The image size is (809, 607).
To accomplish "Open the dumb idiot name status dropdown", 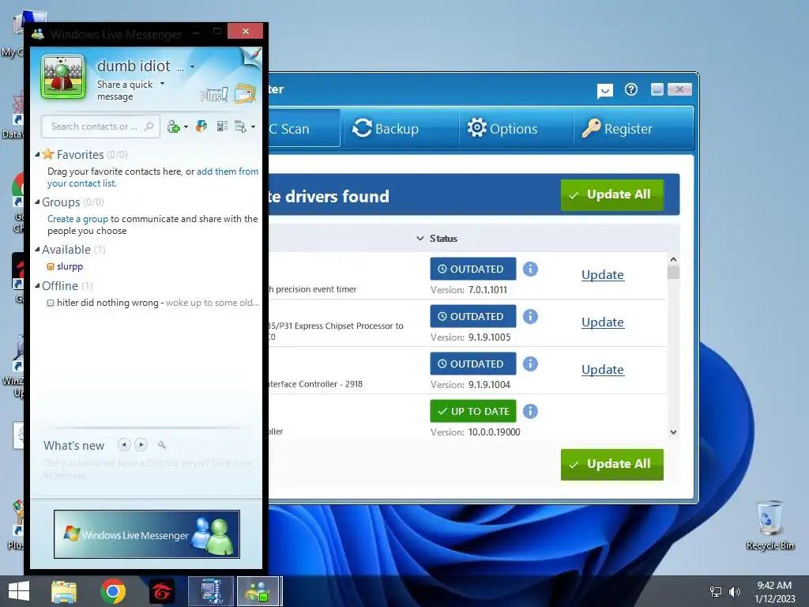I will tap(193, 66).
